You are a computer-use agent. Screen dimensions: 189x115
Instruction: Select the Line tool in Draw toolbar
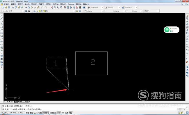[x=1, y=16]
